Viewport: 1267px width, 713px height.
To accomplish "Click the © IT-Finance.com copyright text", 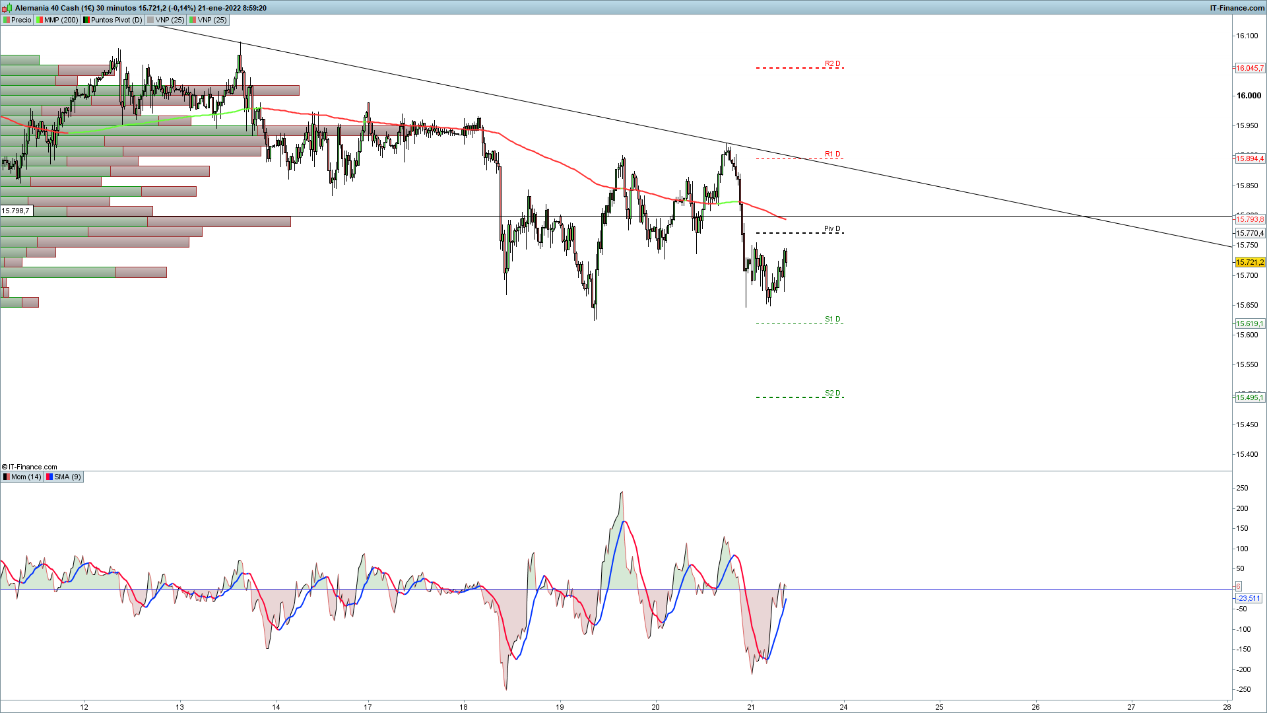I will pos(30,467).
